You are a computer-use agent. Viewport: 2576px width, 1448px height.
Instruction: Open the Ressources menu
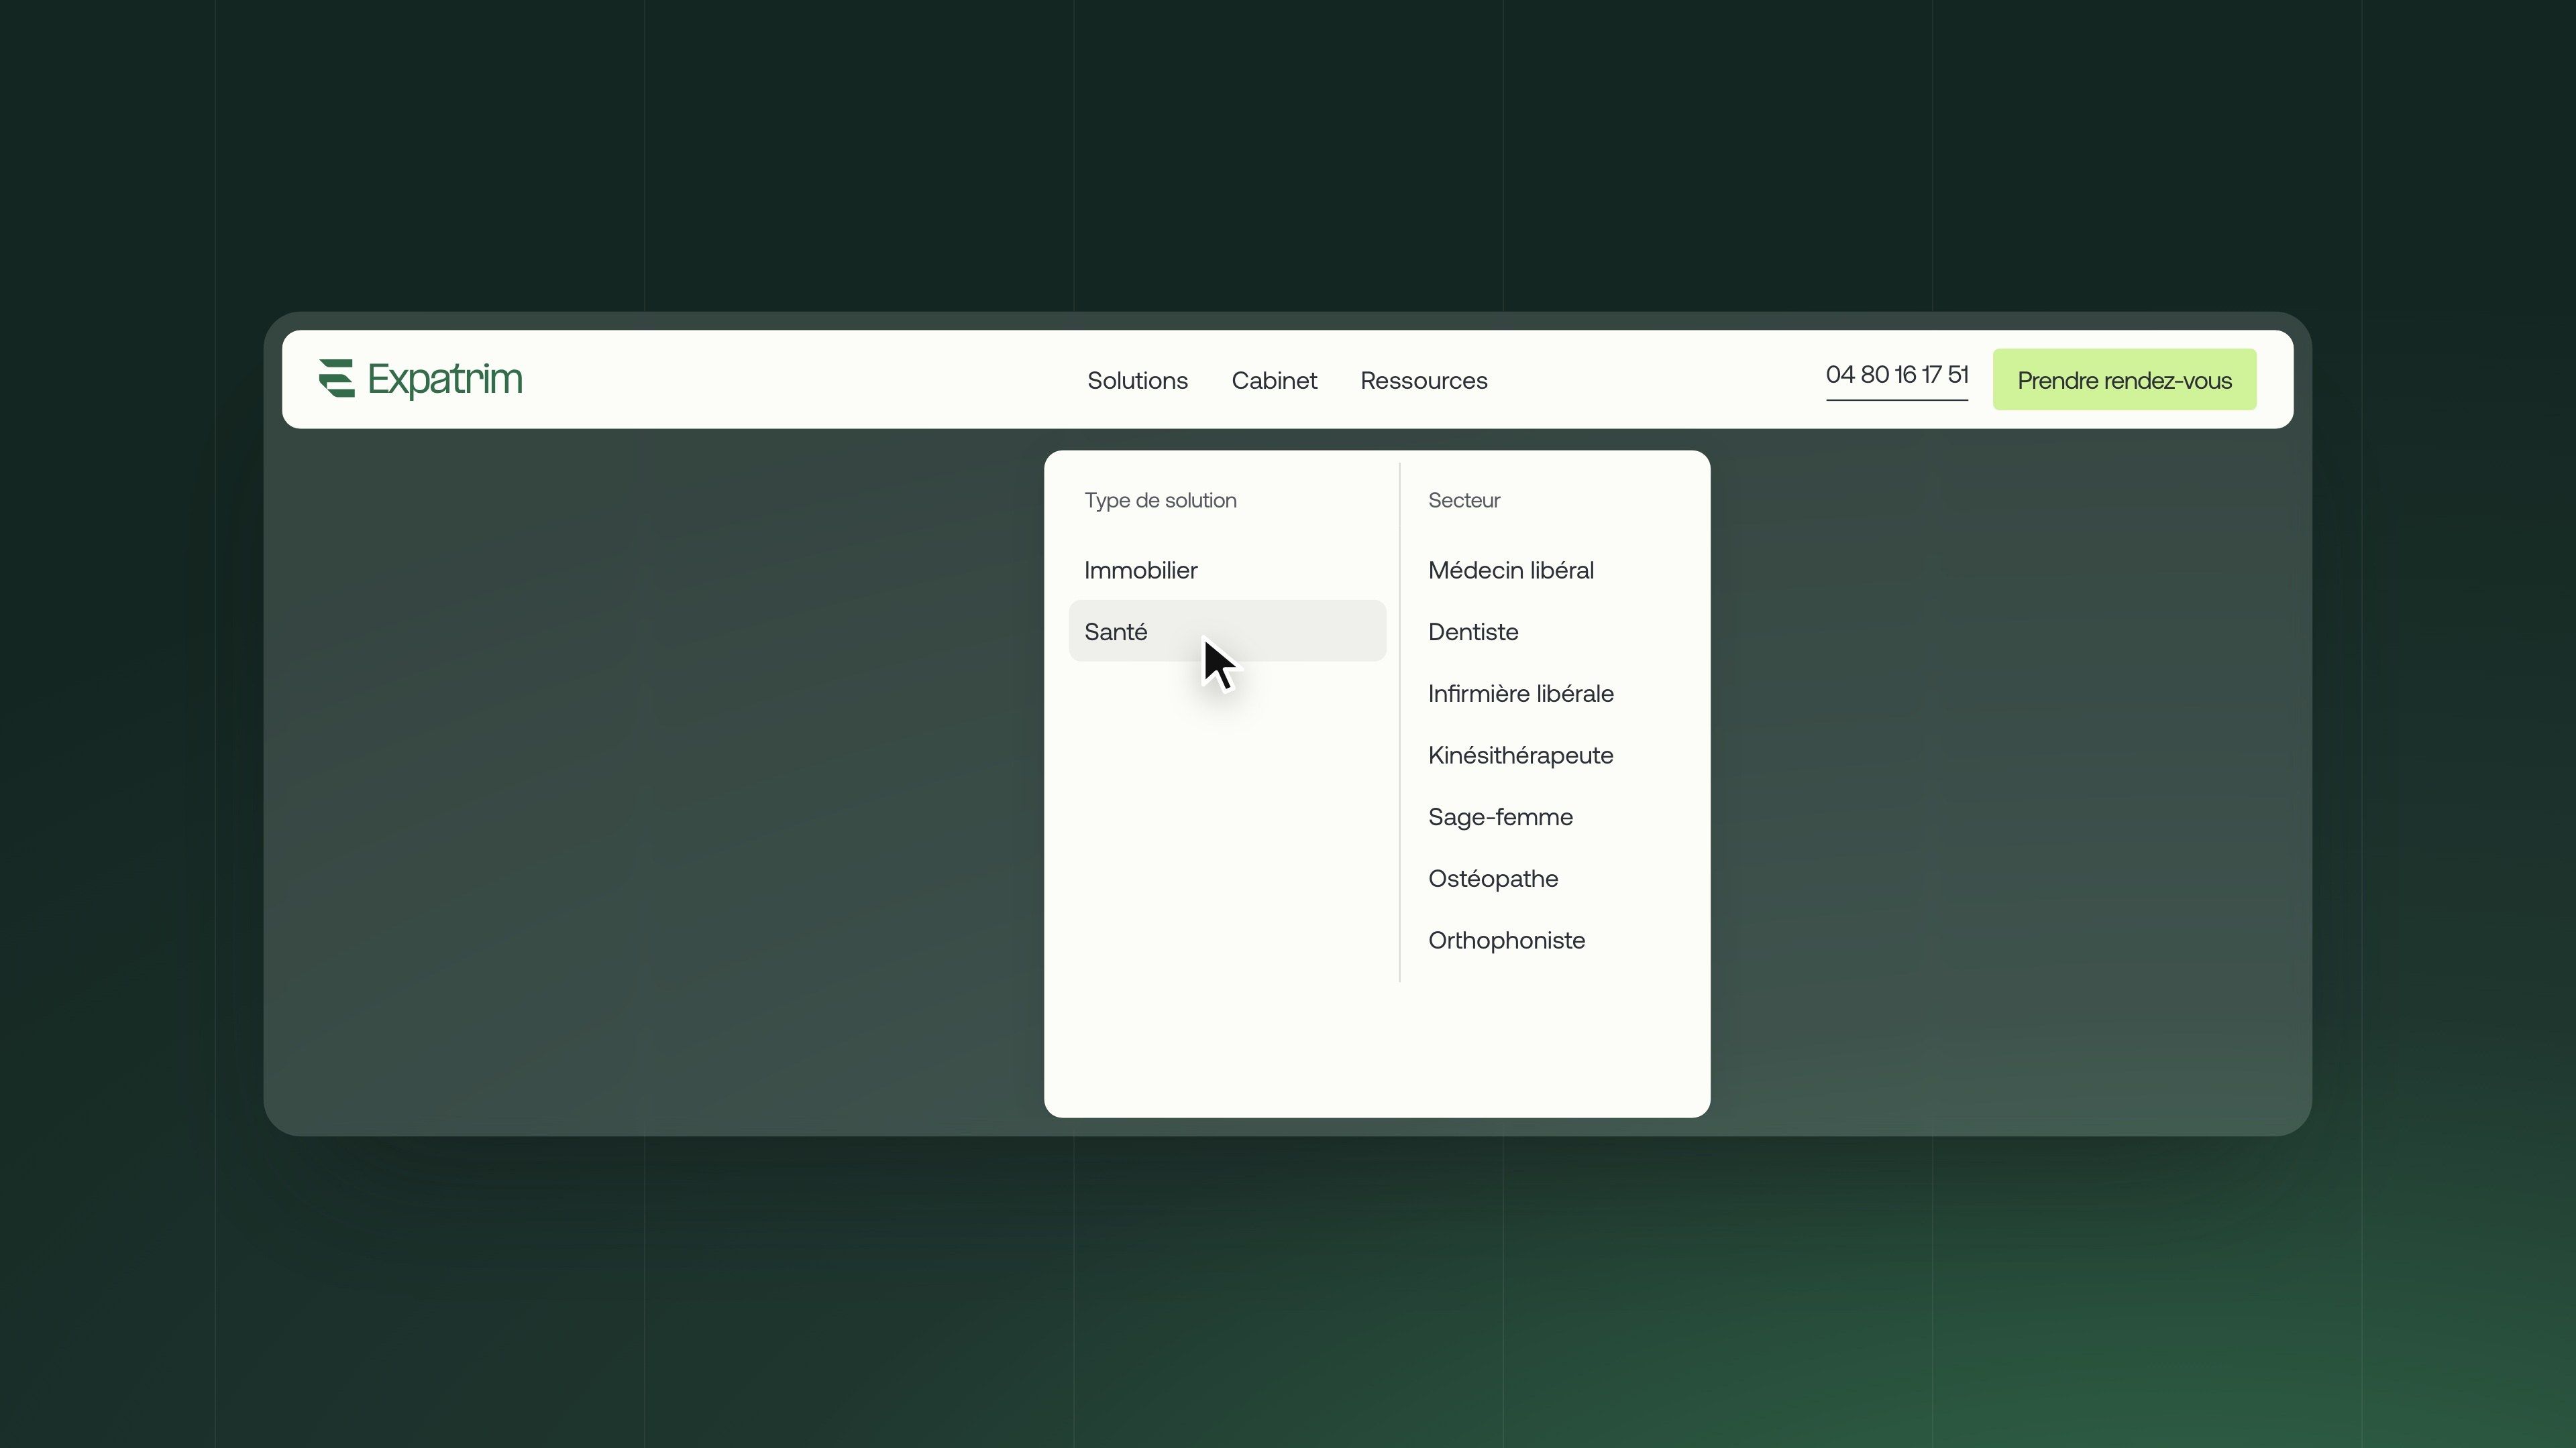coord(1424,381)
